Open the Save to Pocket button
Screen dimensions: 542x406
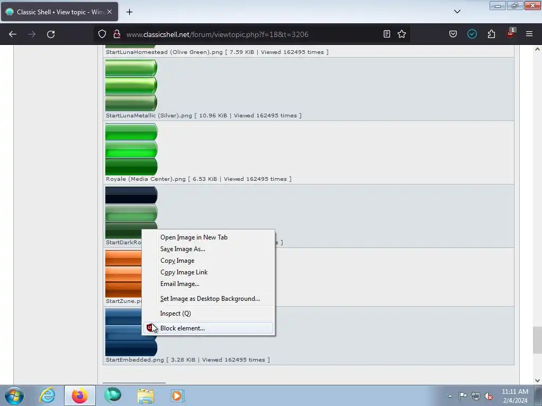[453, 34]
